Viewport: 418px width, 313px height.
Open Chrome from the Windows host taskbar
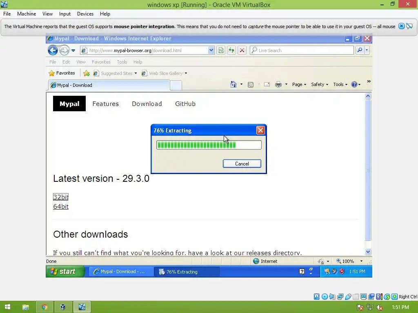click(x=44, y=307)
